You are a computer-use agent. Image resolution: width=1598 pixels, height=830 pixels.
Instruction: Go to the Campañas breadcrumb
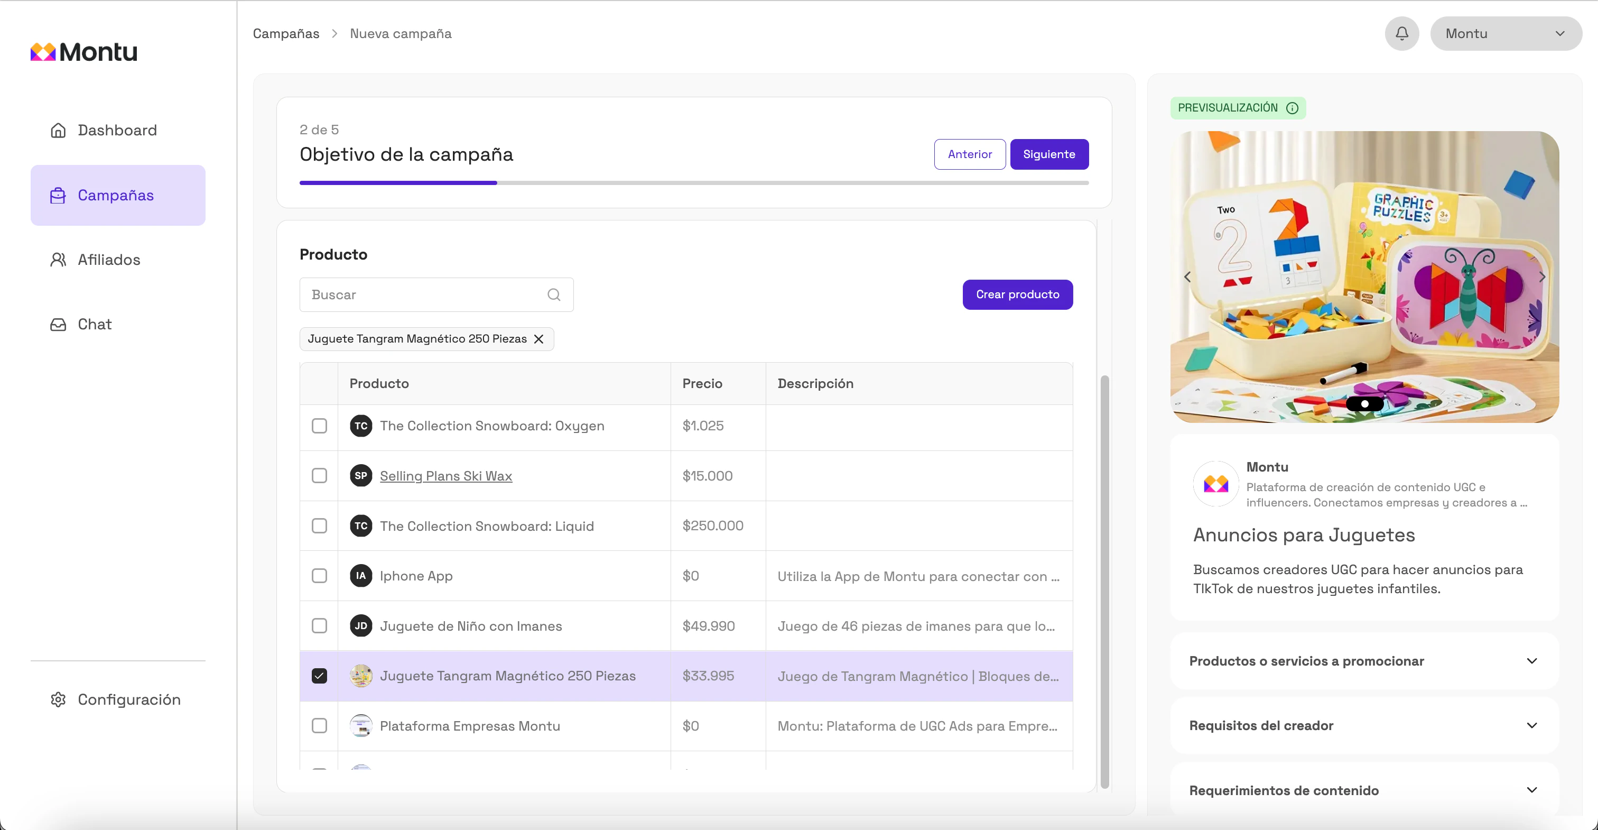coord(286,33)
